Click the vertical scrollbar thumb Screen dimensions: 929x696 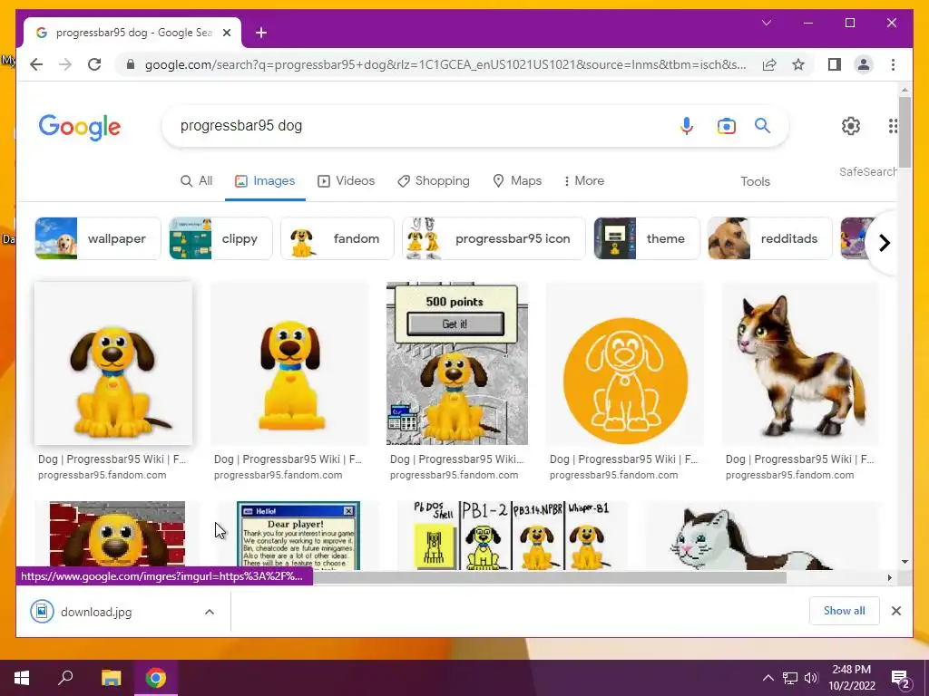click(x=905, y=131)
